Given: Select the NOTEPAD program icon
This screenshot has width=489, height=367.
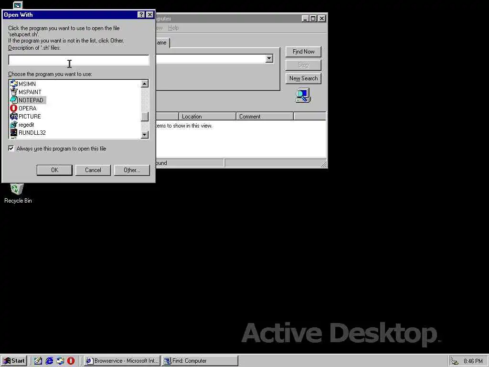Looking at the screenshot, I should tap(14, 100).
